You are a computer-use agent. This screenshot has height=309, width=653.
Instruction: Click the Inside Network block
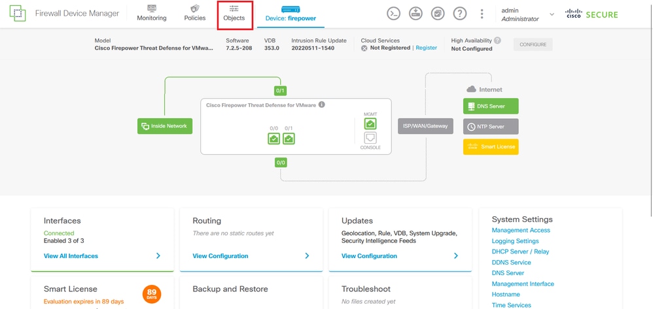coord(165,126)
